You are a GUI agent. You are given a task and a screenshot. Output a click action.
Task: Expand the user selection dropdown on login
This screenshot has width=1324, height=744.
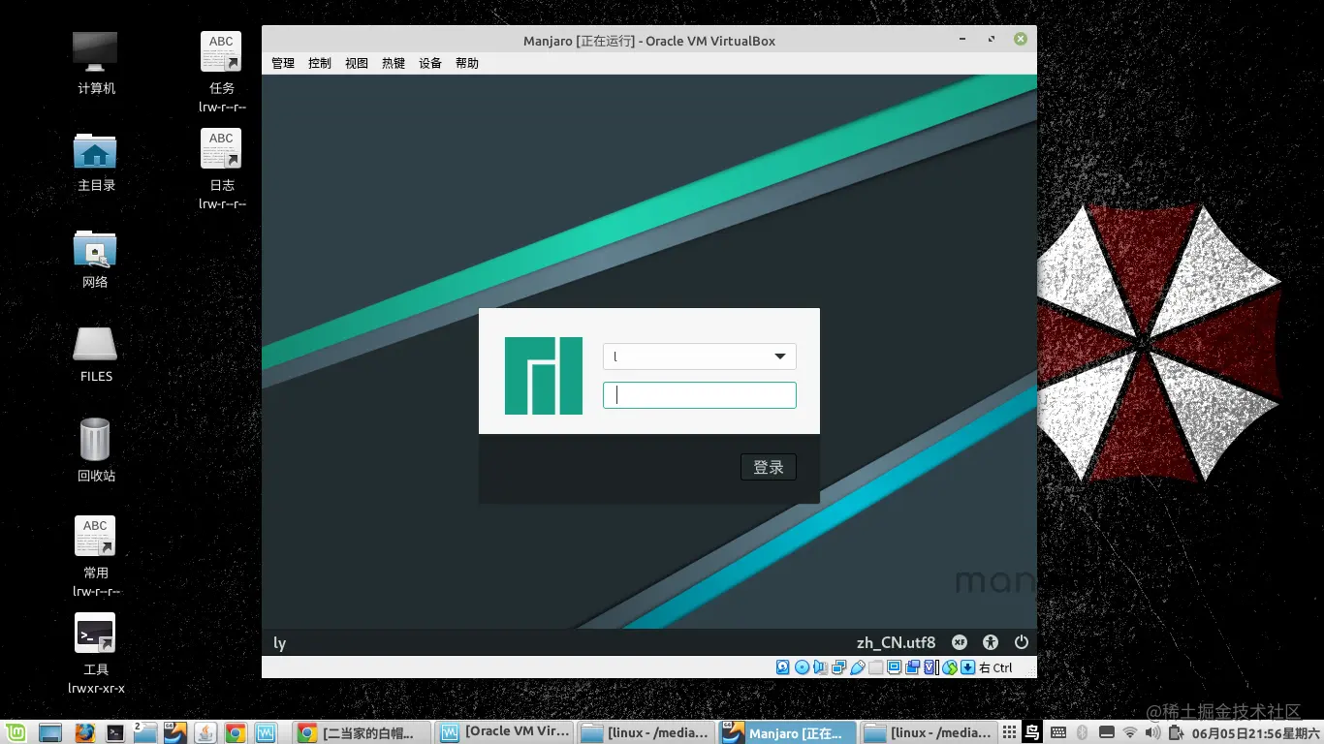pos(699,356)
